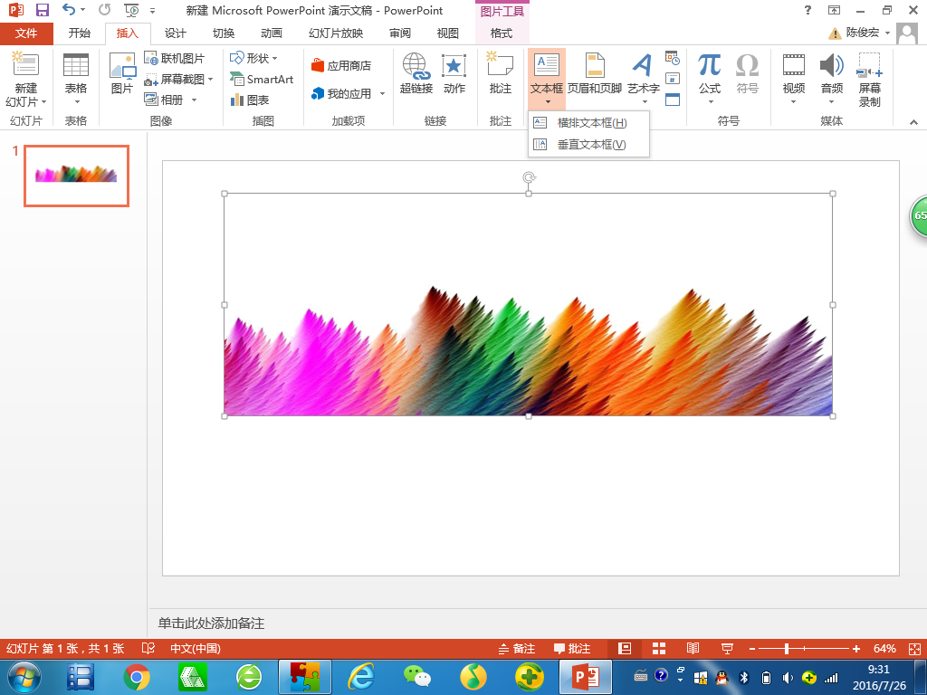This screenshot has width=927, height=695.
Task: Insert Online Pictures (联机图片)
Action: coord(175,58)
